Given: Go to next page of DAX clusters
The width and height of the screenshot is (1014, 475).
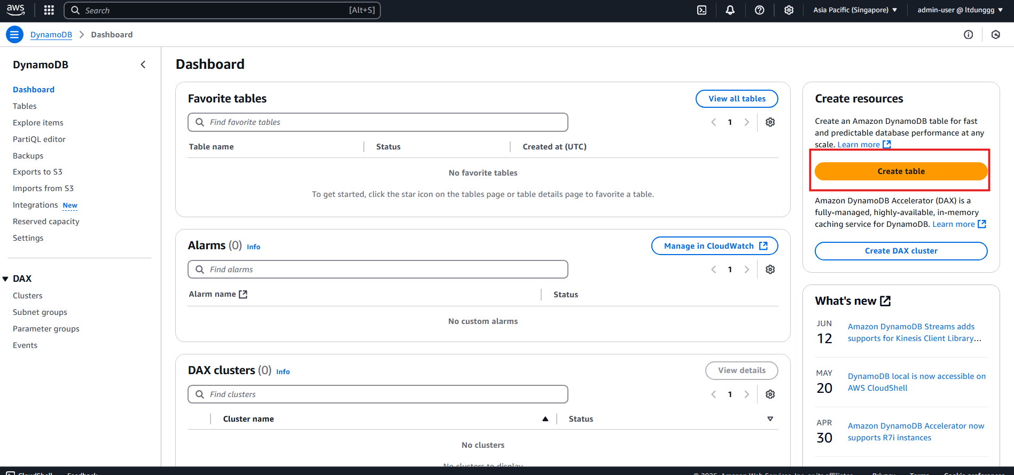Looking at the screenshot, I should [747, 394].
